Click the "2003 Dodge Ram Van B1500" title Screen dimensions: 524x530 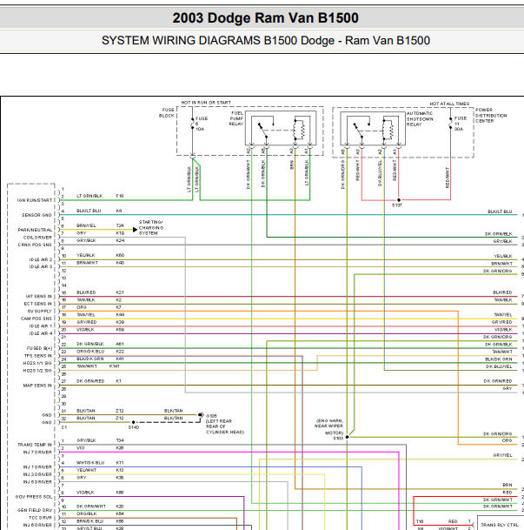click(266, 18)
